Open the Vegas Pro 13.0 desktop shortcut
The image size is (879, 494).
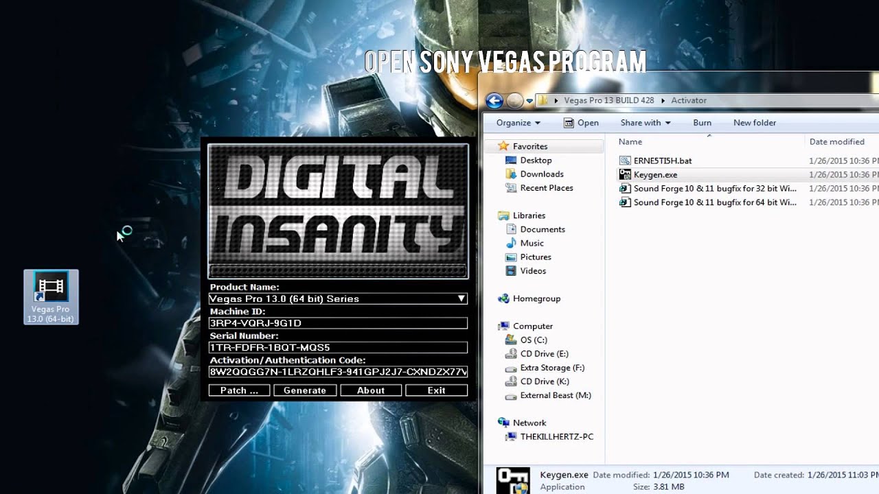tap(51, 296)
